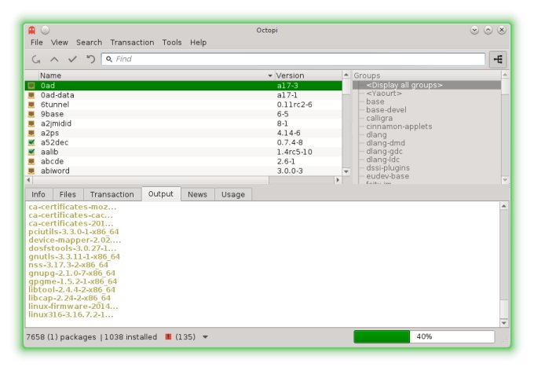The height and width of the screenshot is (371, 534).
Task: Open dropdown arrow next to outdated count
Action: tap(205, 337)
